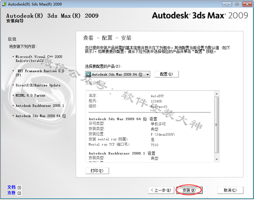Close the installer window
Screen dimensions: 254x205
247,4
